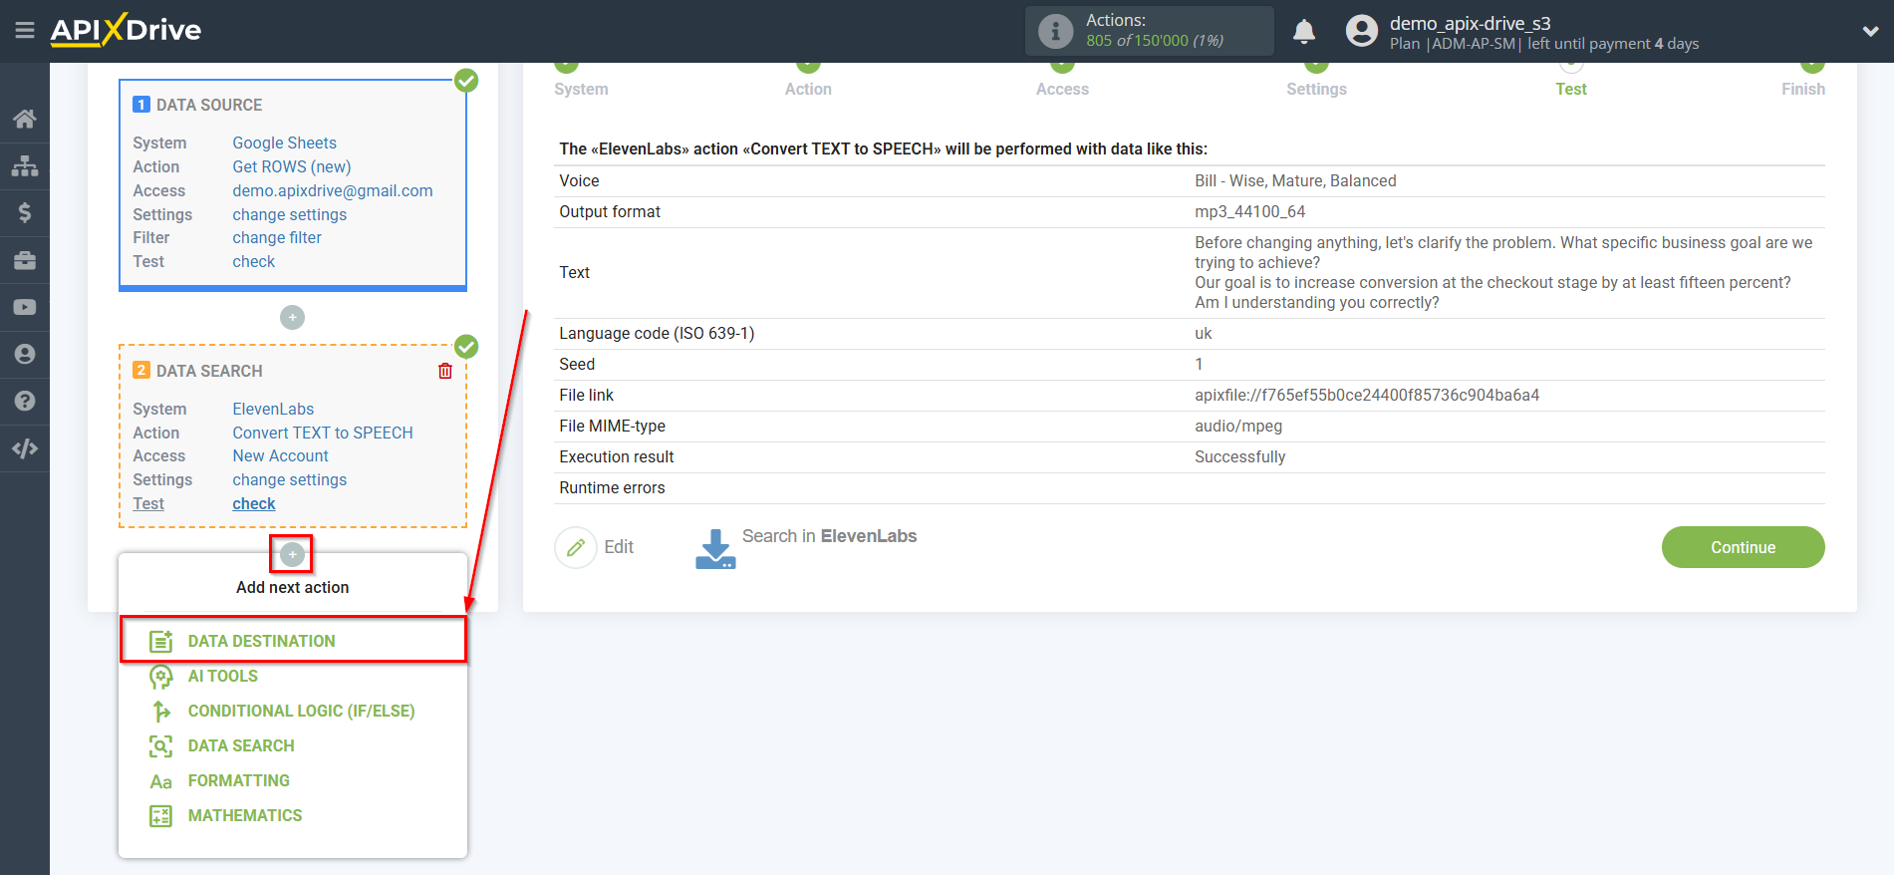Open Convert TEXT to SPEECH link
The height and width of the screenshot is (875, 1894).
tap(323, 433)
